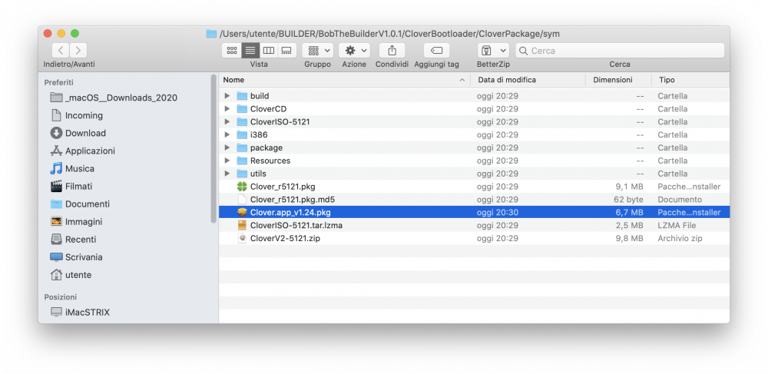
Task: Click the Archivio zip type cell
Action: [680, 238]
